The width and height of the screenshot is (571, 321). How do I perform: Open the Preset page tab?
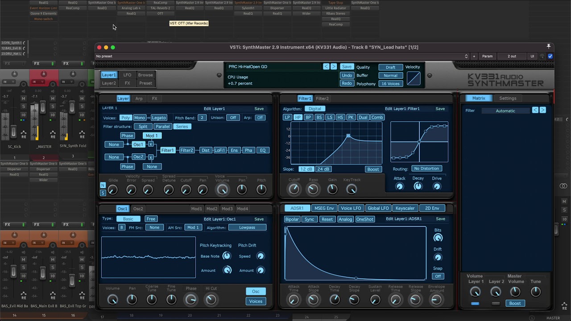pos(145,83)
